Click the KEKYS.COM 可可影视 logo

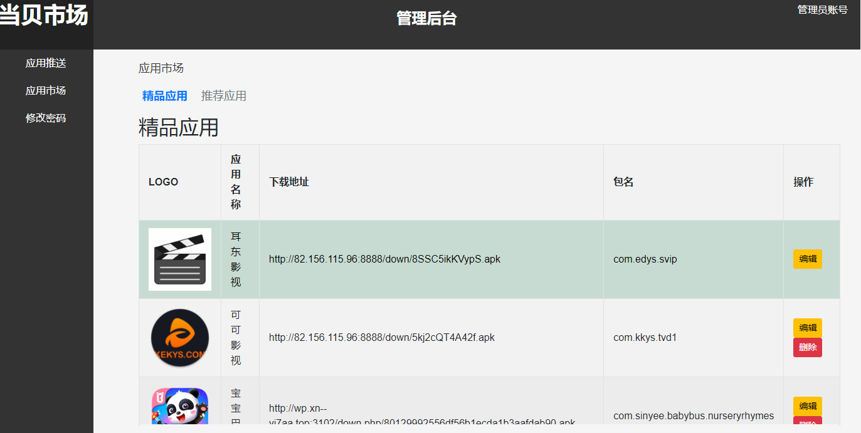(179, 337)
